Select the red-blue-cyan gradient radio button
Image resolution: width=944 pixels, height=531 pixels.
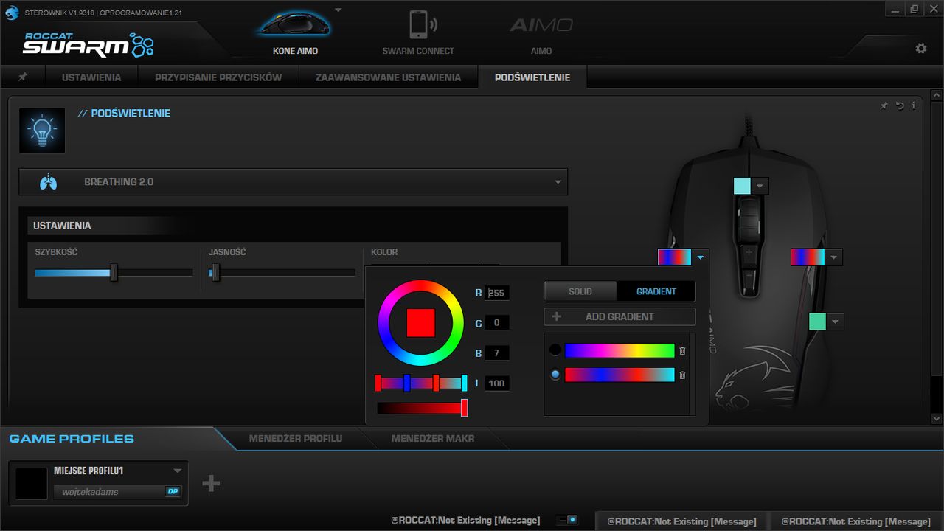tap(555, 375)
